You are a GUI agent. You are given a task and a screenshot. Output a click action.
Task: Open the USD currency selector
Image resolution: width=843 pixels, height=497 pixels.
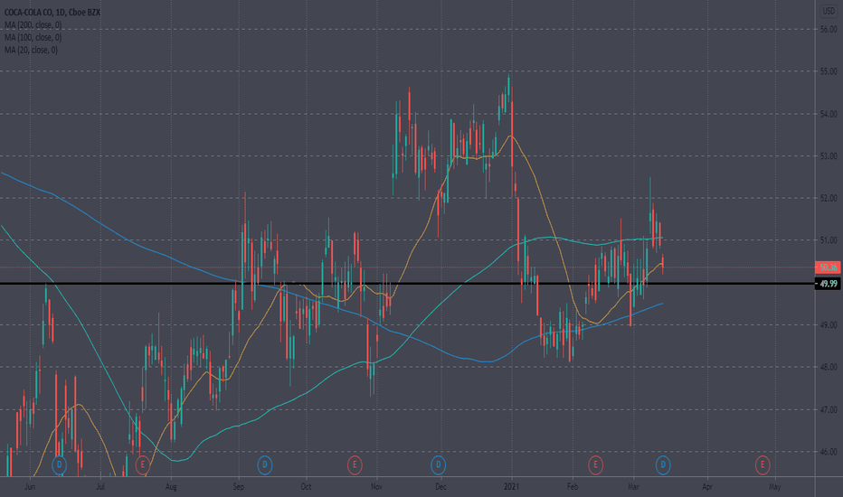pos(829,11)
